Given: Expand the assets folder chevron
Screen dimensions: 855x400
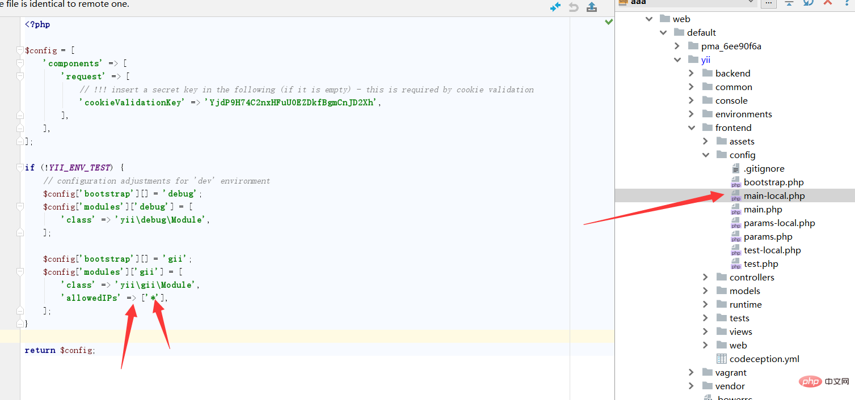Looking at the screenshot, I should click(x=705, y=141).
